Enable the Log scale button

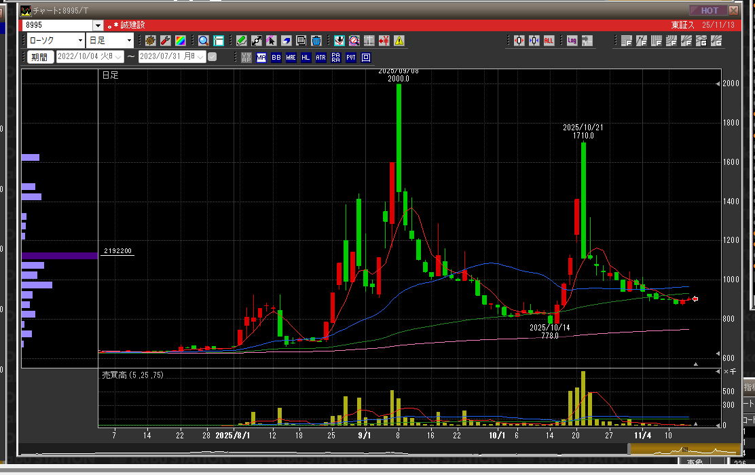pyautogui.click(x=572, y=41)
